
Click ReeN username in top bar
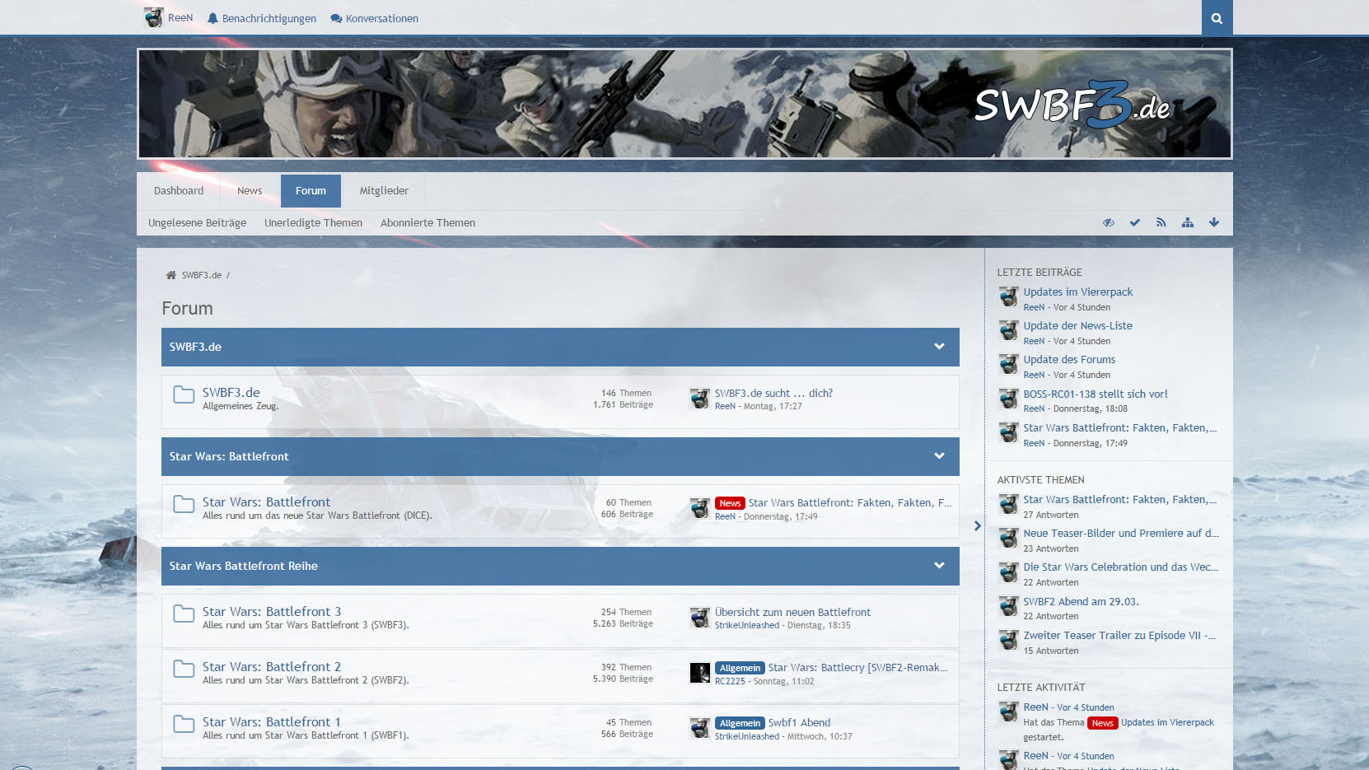coord(180,18)
